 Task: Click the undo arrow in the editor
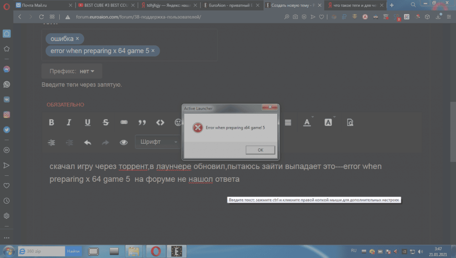[x=88, y=142]
